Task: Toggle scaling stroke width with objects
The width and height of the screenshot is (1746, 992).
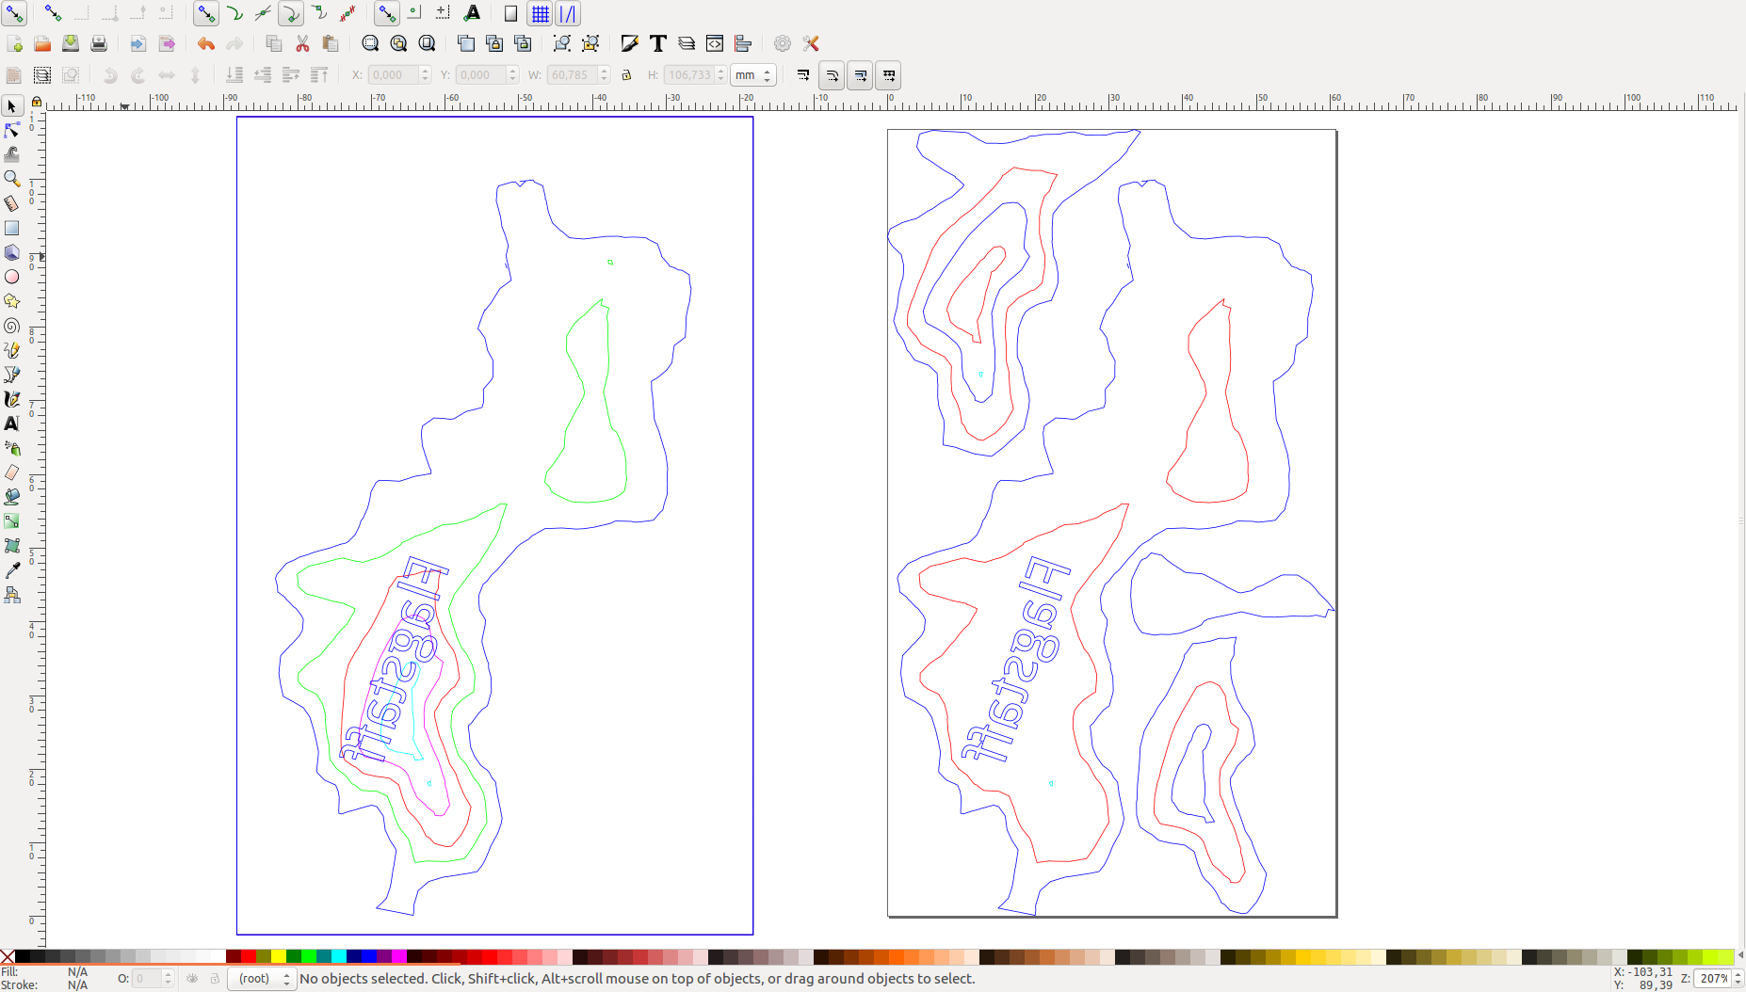Action: (x=803, y=75)
